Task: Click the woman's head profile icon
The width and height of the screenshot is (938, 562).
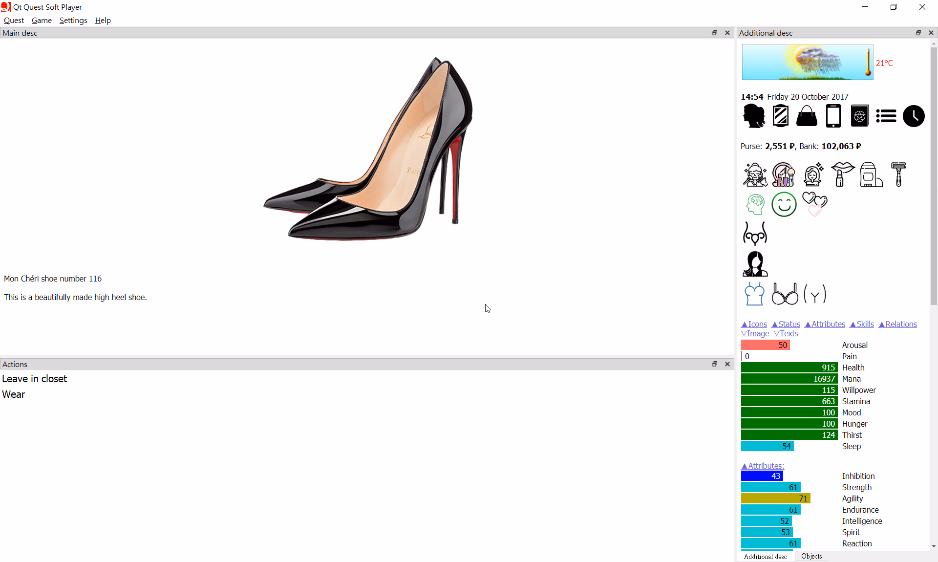Action: 754,116
